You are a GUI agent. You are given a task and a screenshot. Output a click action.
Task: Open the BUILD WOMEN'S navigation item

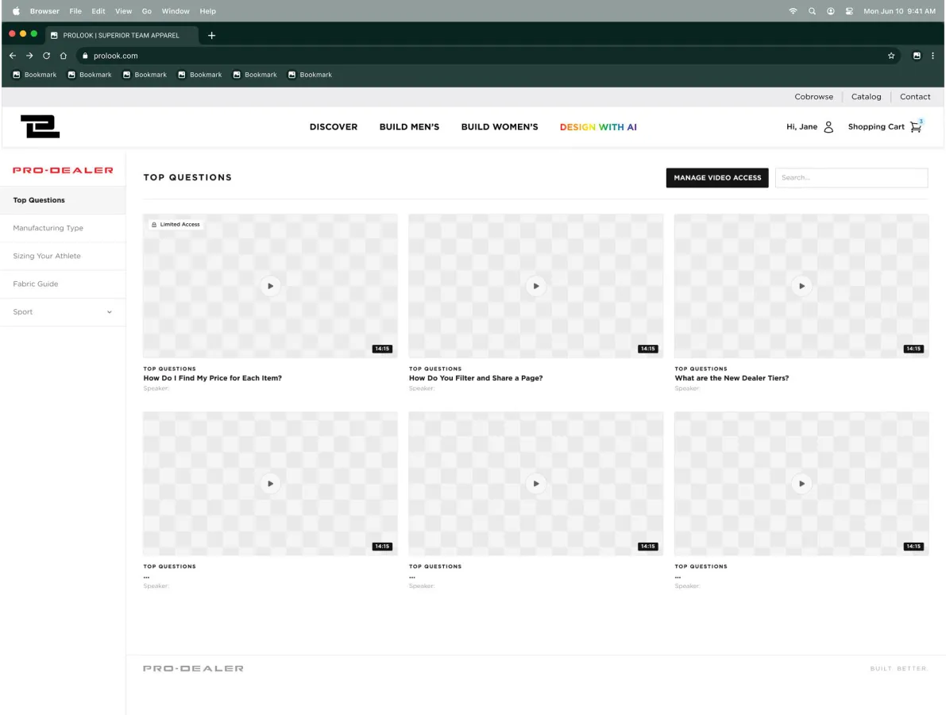point(500,126)
